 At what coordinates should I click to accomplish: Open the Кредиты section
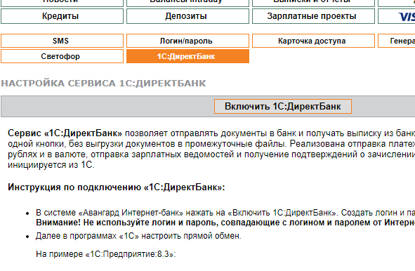[x=62, y=16]
